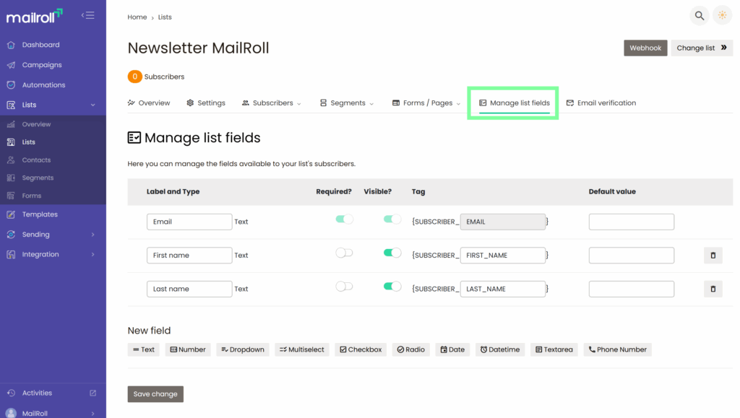740x418 pixels.
Task: Toggle Required switch for First name
Action: point(344,253)
